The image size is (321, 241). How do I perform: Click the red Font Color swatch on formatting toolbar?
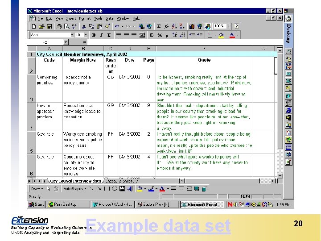pyautogui.click(x=232, y=35)
